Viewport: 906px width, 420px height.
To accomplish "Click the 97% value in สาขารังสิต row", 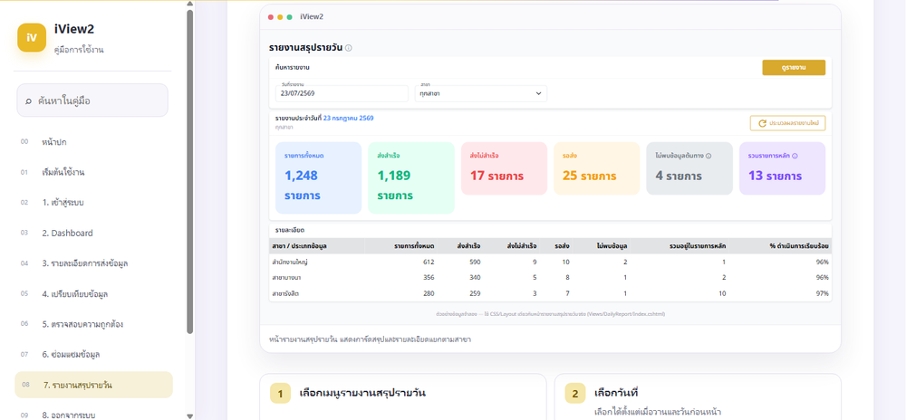I will 823,293.
